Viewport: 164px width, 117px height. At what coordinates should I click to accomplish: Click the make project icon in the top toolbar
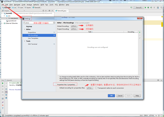[131, 7]
